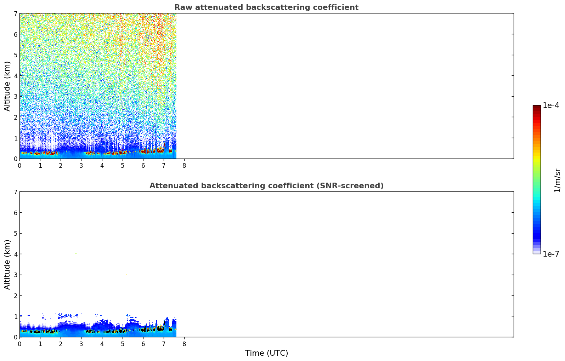The height and width of the screenshot is (361, 565).
Task: Click x-axis tick "8" on bottom plot
Action: coord(184,344)
